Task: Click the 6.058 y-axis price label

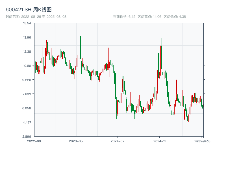Action: pos(27,108)
